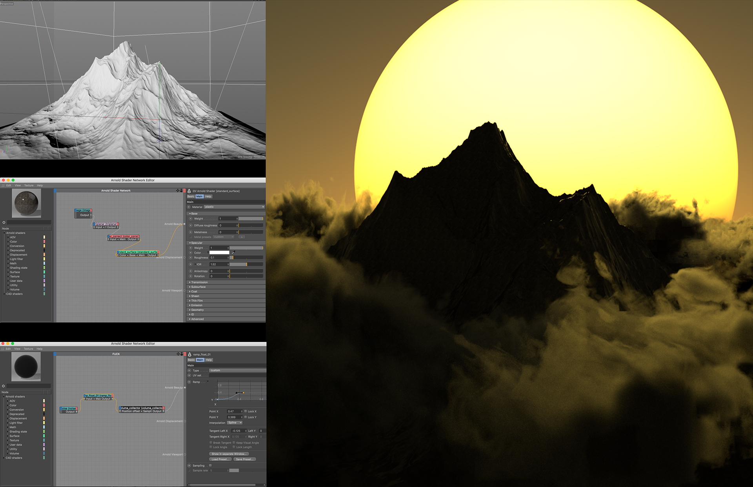Toggle animation dot for Specular Roughness

tap(191, 258)
